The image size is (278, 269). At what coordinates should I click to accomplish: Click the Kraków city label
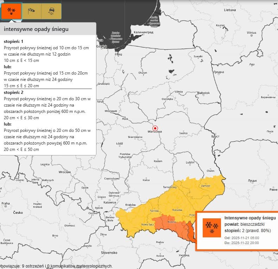[131, 205]
